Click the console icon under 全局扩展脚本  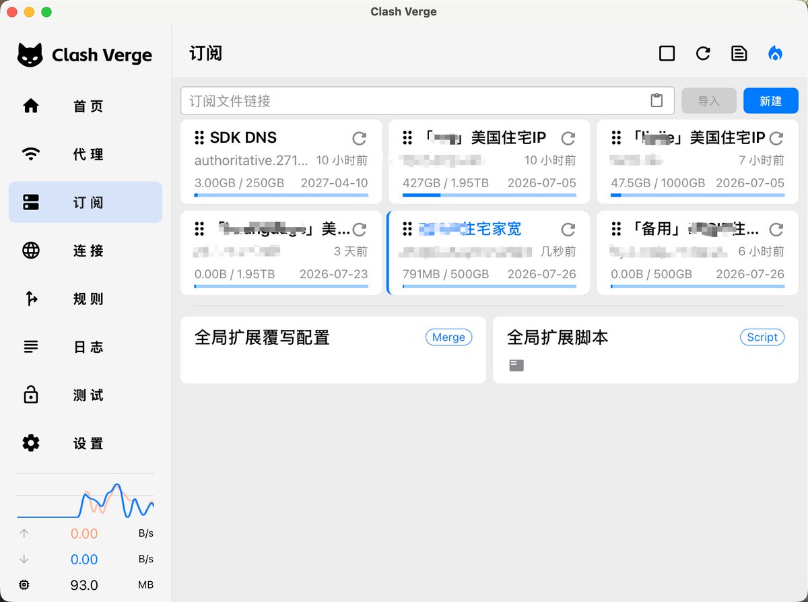[x=516, y=366]
